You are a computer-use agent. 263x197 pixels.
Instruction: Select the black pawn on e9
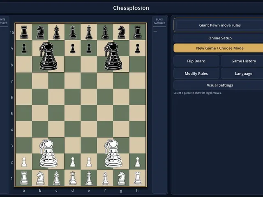89,48
